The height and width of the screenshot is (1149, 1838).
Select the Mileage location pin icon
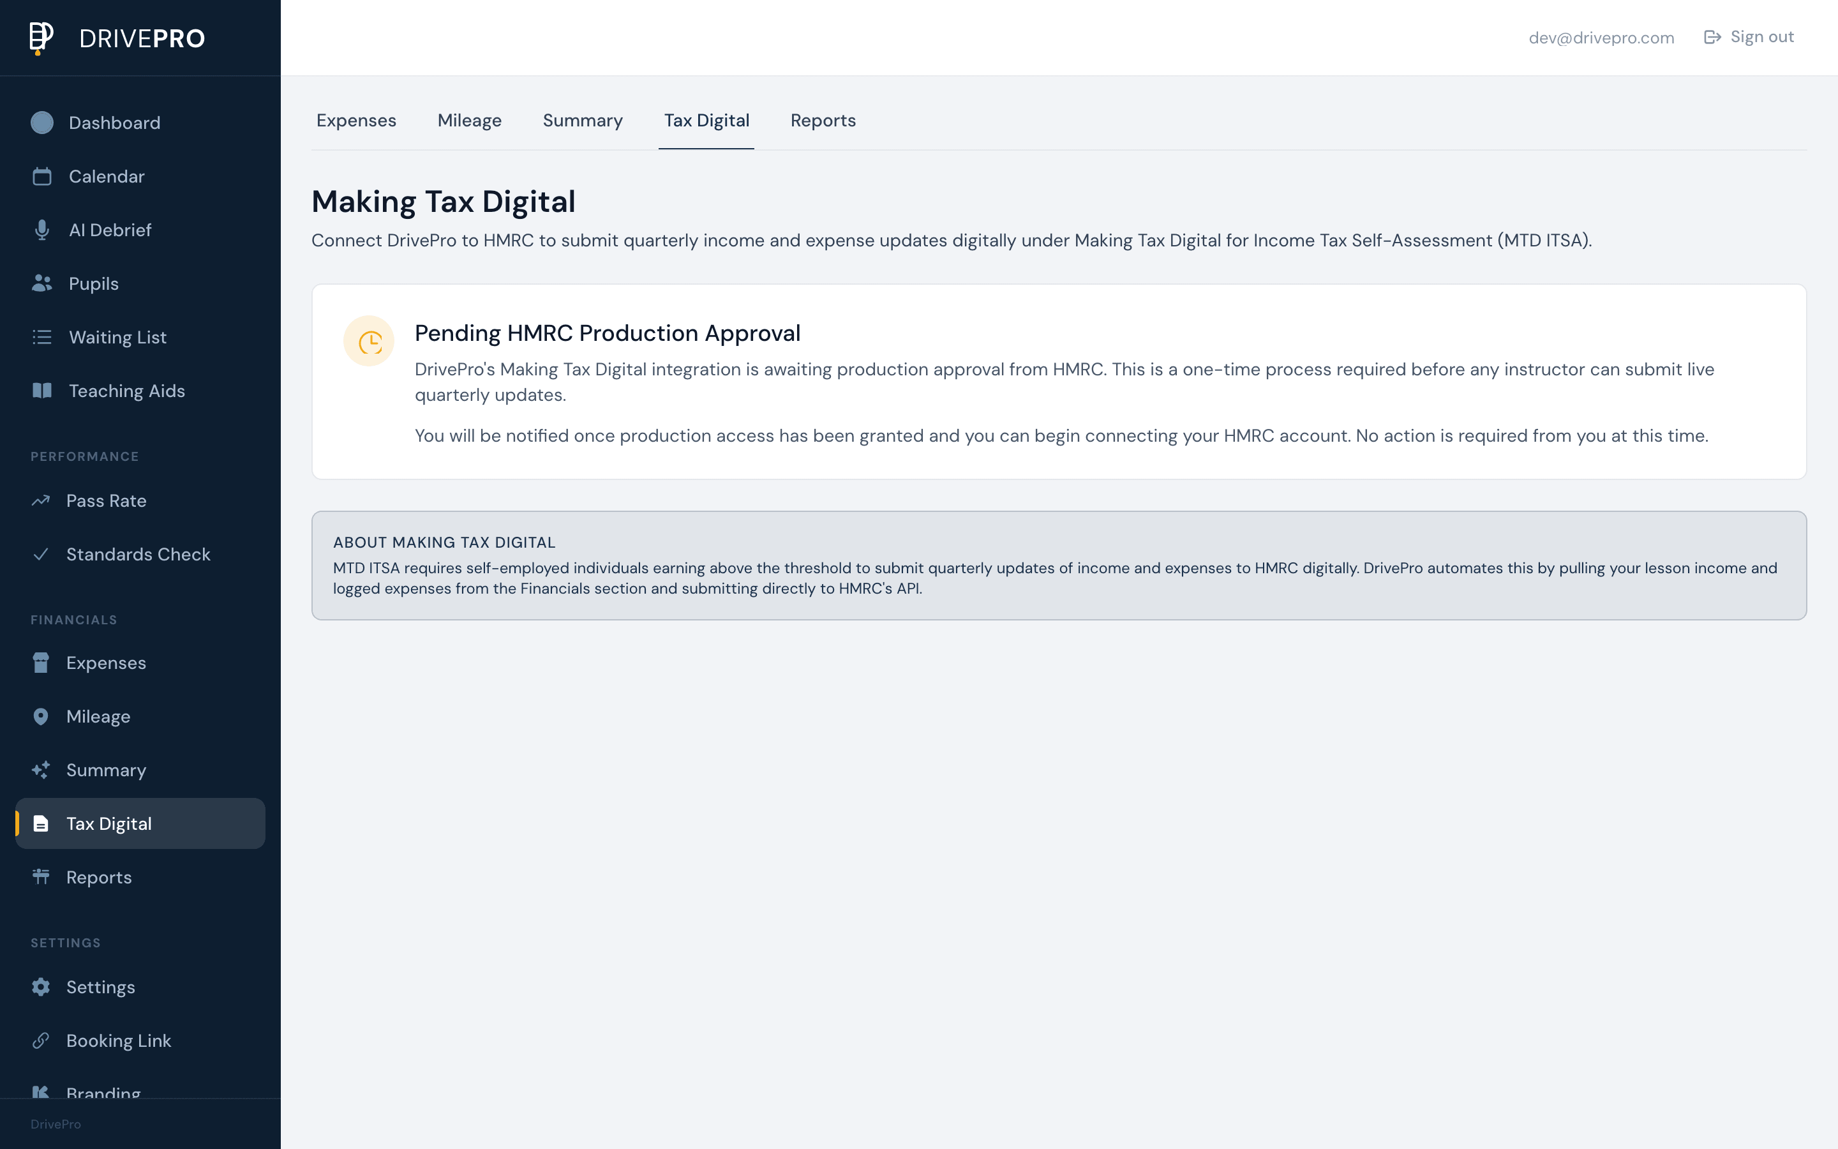41,716
